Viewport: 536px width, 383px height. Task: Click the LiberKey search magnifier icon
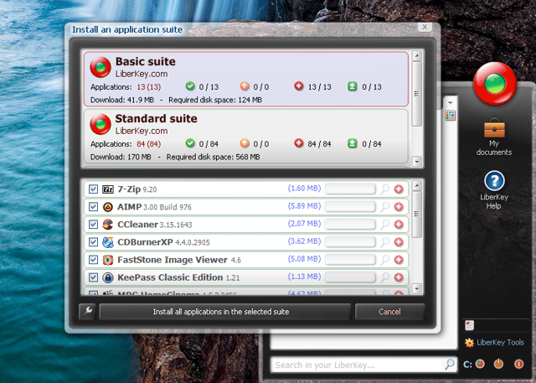[450, 365]
